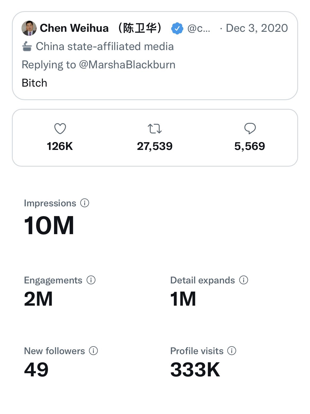310x414 pixels.
Task: Click the 5,569 replies count
Action: pyautogui.click(x=250, y=146)
